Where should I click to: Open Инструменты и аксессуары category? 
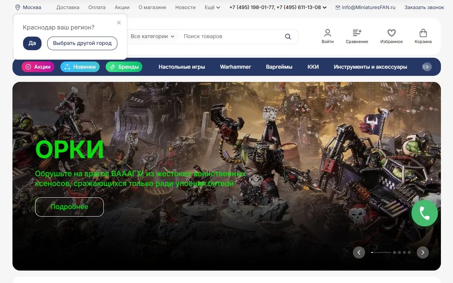(x=370, y=67)
